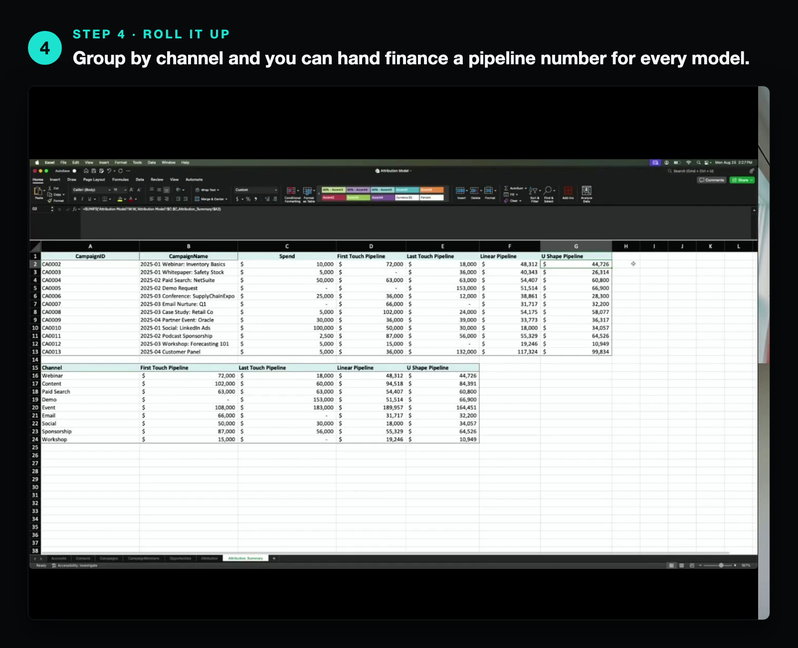The height and width of the screenshot is (648, 798).
Task: Apply Bold formatting
Action: tap(75, 199)
